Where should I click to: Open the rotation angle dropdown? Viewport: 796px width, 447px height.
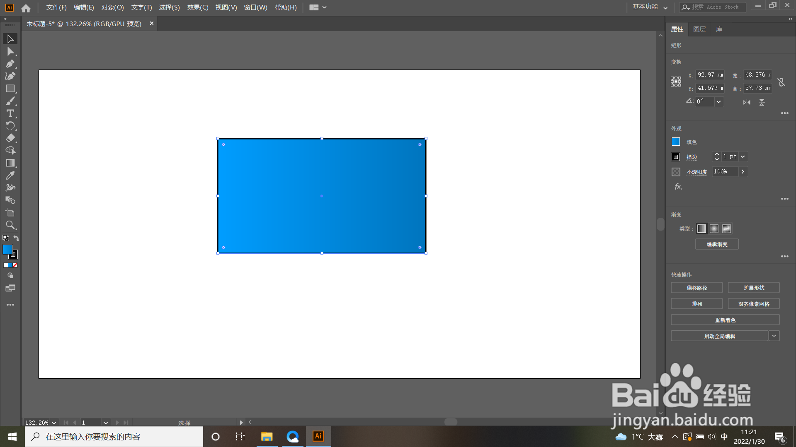(x=719, y=102)
